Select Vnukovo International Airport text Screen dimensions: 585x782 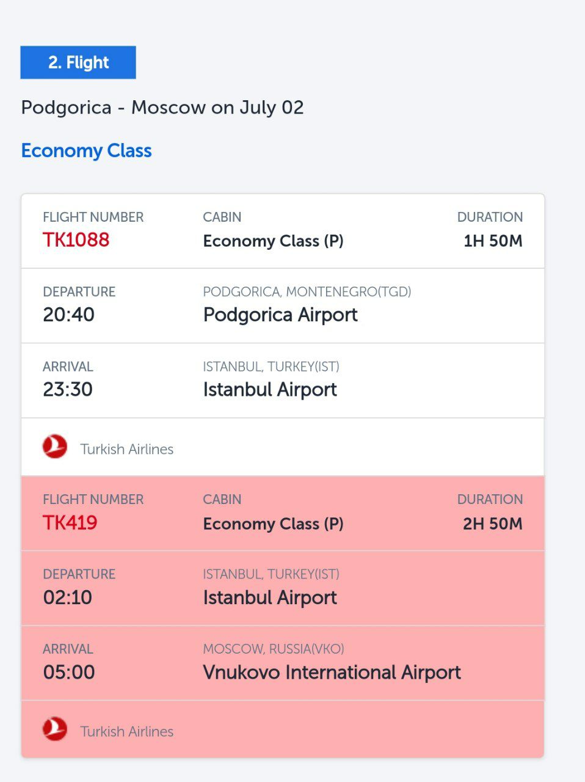point(332,672)
